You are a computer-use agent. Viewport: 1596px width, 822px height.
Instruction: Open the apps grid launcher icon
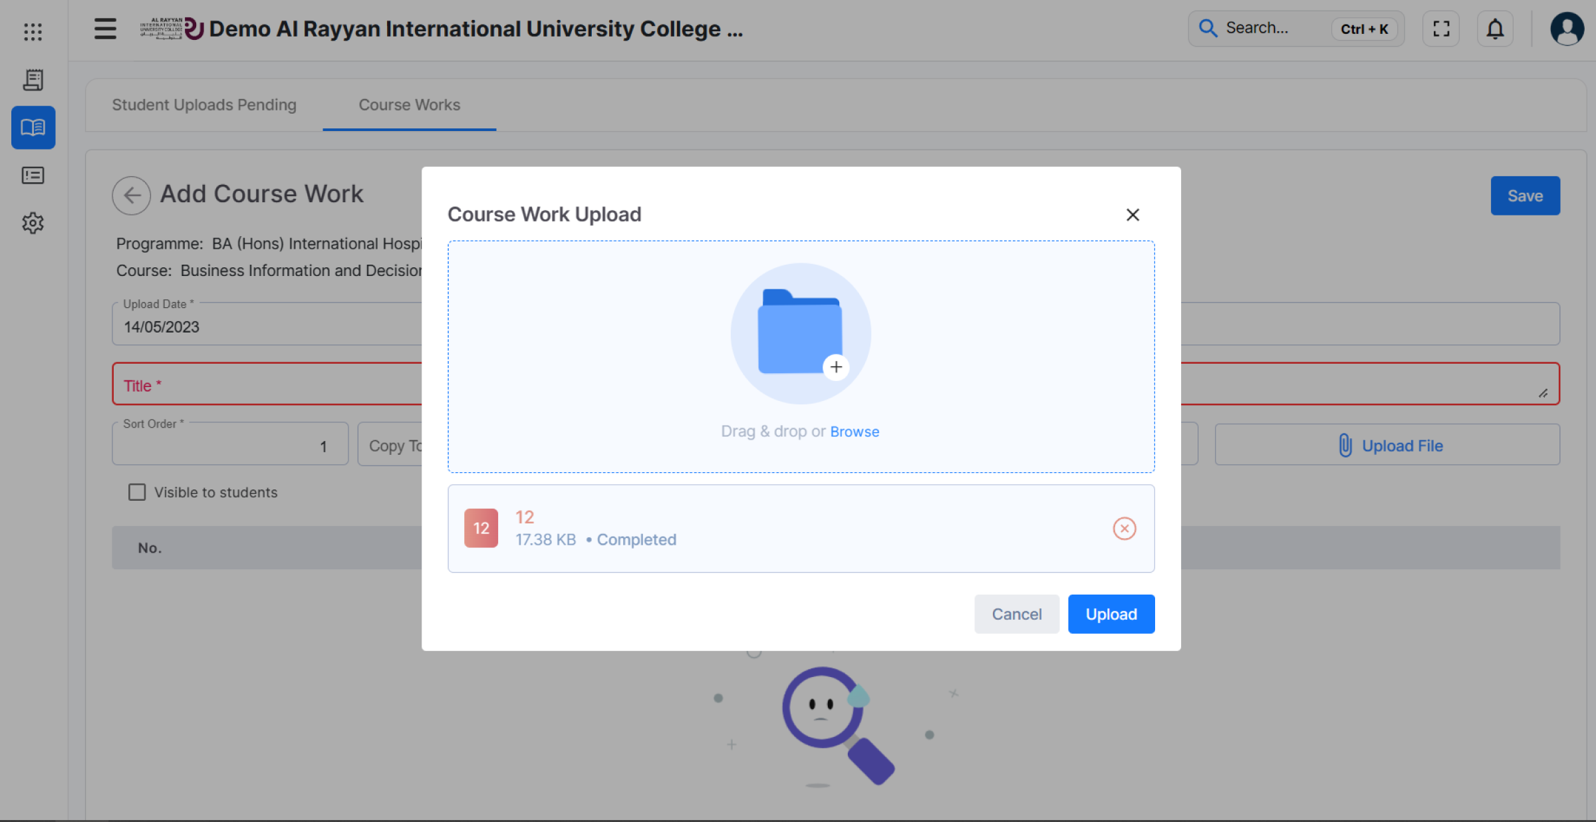[33, 31]
